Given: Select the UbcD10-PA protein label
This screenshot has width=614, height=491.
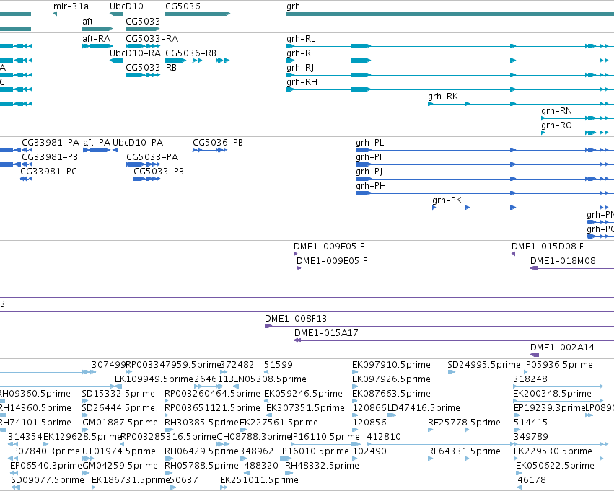Looking at the screenshot, I should tap(138, 143).
